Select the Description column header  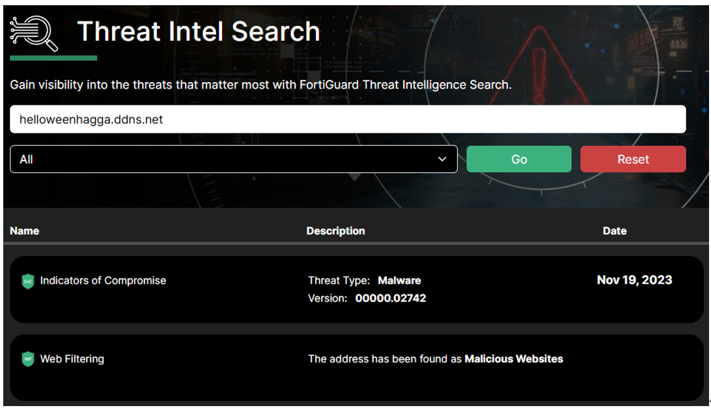(x=335, y=231)
